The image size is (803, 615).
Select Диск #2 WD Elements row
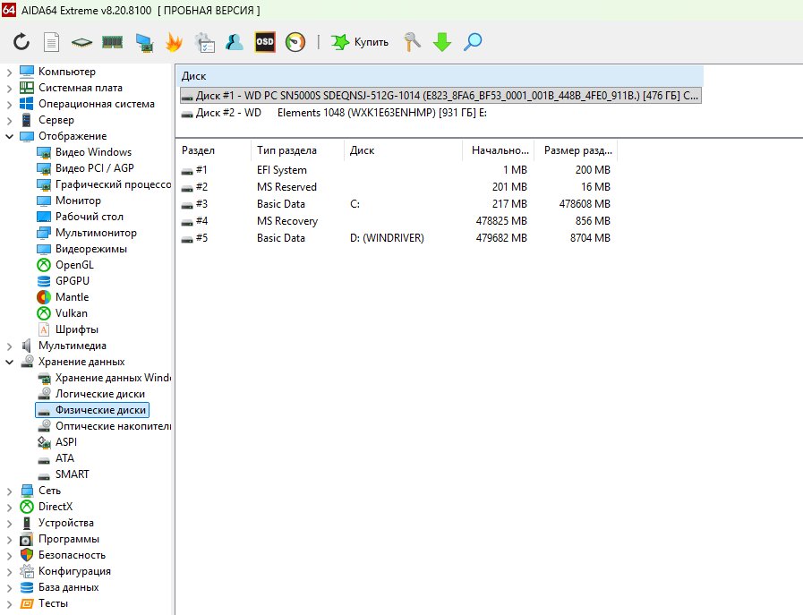(334, 113)
